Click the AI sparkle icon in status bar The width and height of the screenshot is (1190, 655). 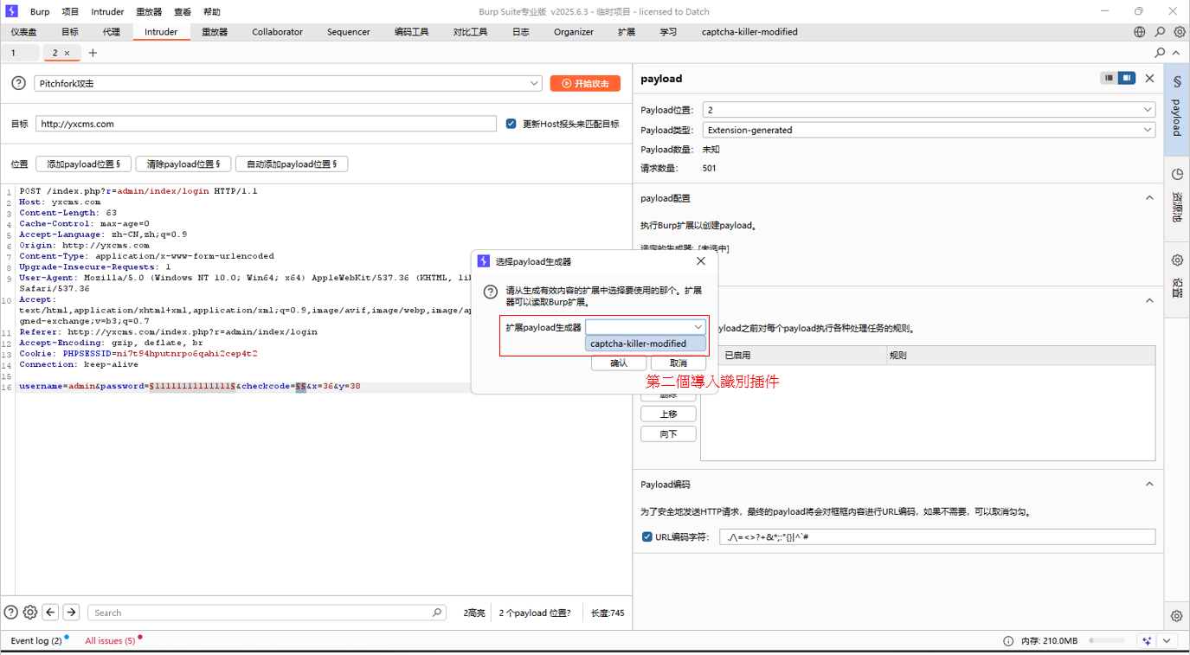[x=1147, y=641]
